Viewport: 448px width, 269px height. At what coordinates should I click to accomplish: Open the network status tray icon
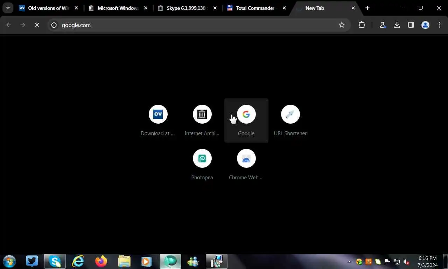coord(397,262)
